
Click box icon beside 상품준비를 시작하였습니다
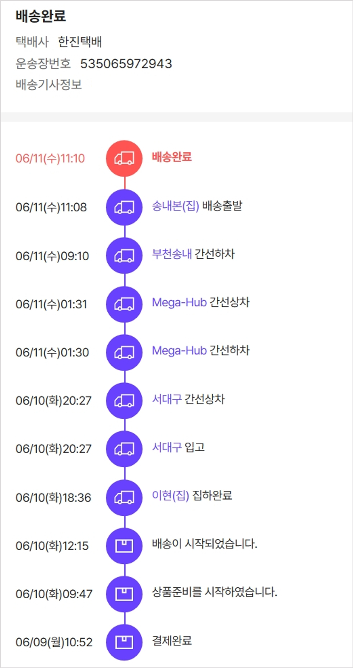pyautogui.click(x=124, y=594)
